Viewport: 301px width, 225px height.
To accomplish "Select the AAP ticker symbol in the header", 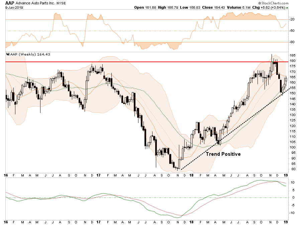I will tap(10, 3).
